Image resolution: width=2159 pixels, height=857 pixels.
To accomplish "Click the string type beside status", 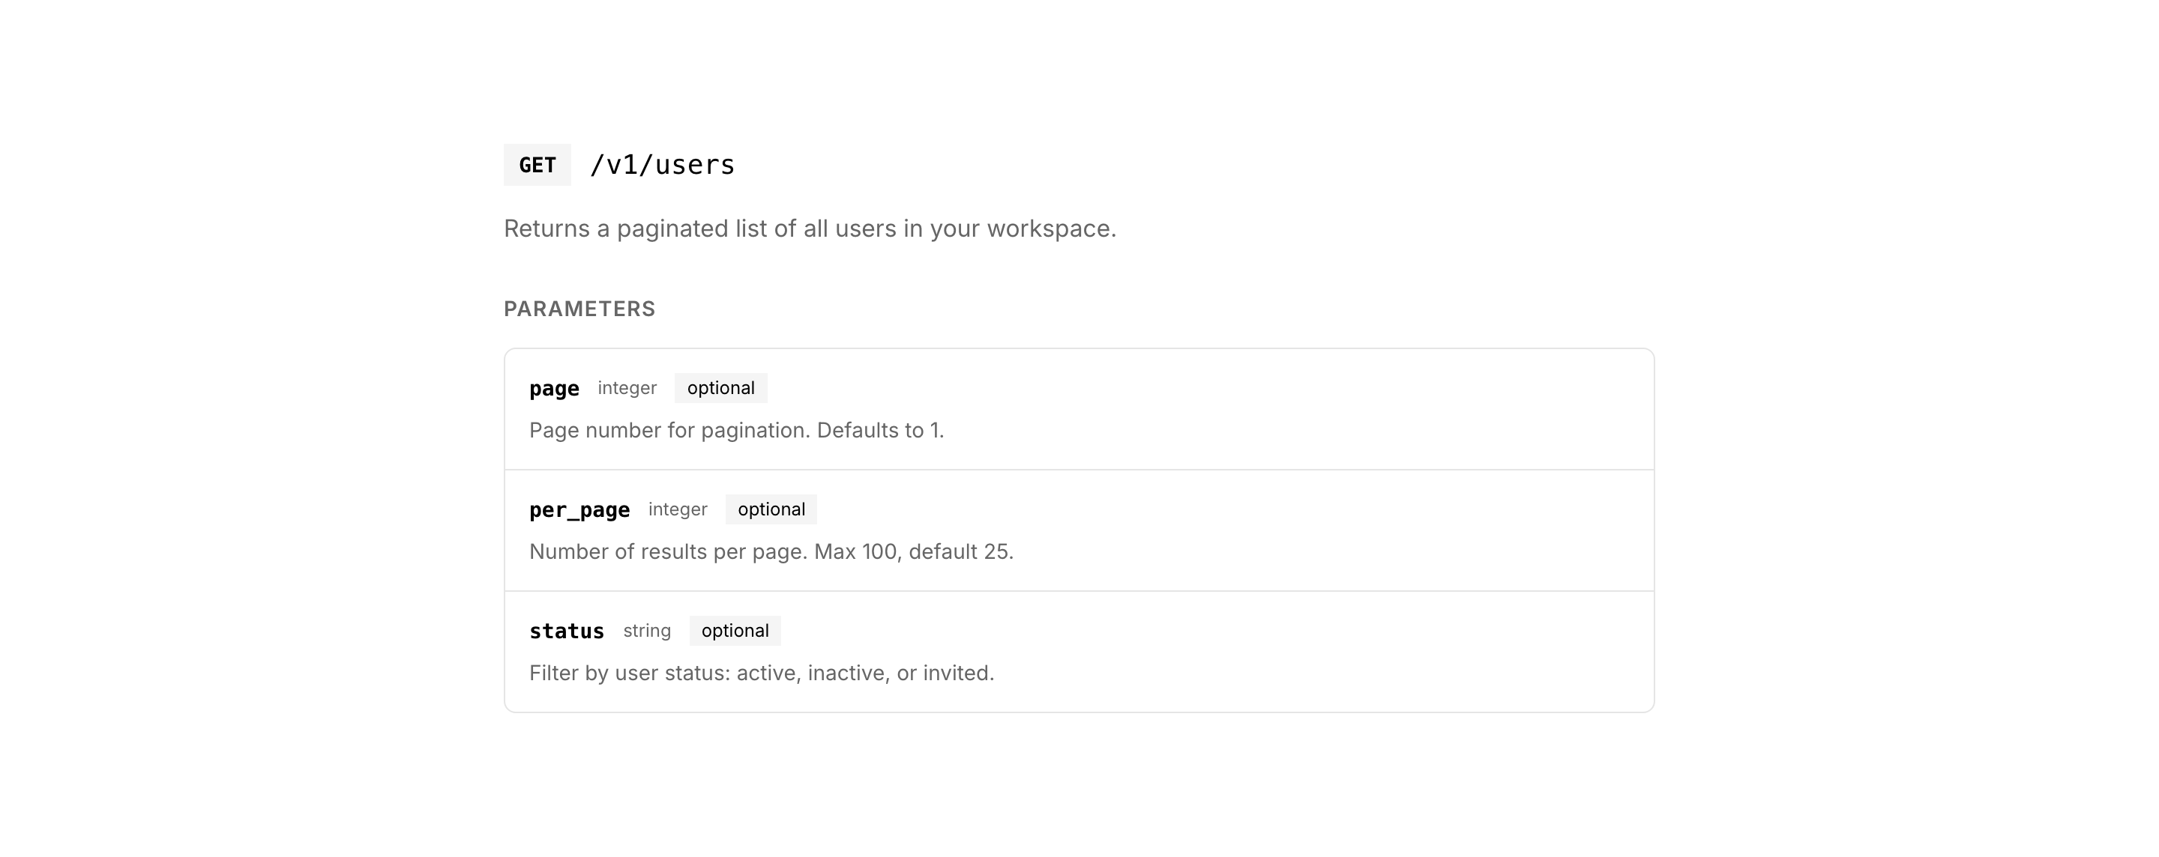I will [x=646, y=632].
